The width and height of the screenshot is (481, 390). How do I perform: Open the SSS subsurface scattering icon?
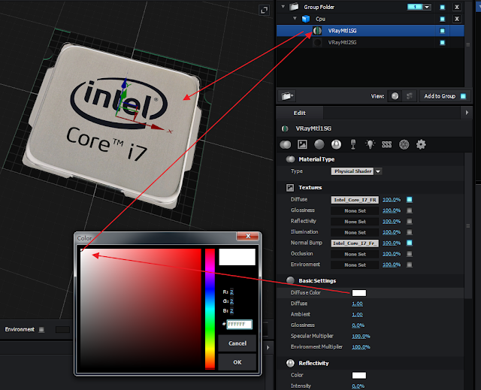click(386, 144)
